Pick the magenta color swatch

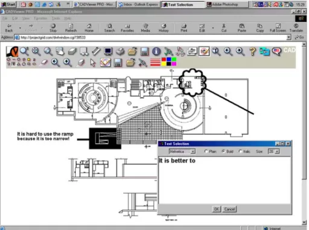[x=174, y=64]
